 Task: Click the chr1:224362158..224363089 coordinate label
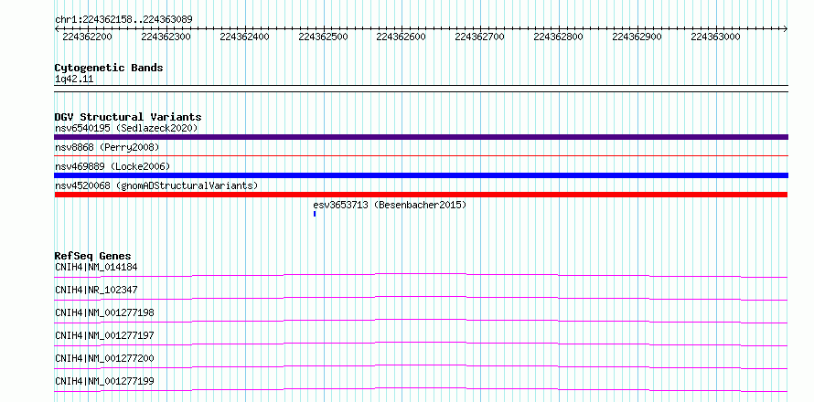tap(123, 19)
